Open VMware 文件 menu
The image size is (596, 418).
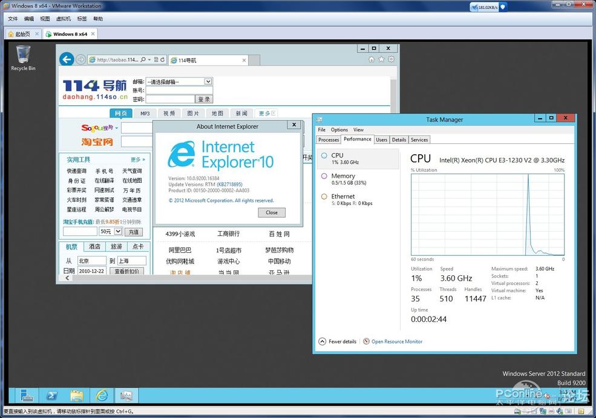(x=13, y=19)
